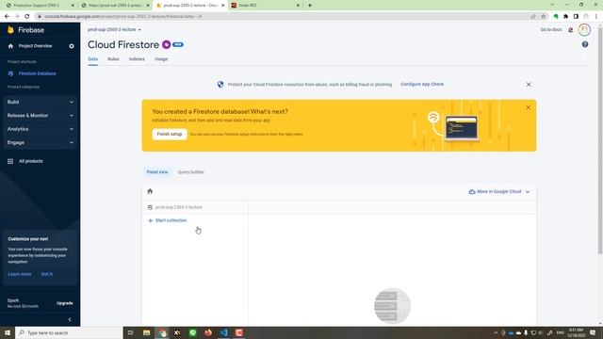Open Windows Start menu
Viewport: 603px width, 339px height.
click(8, 332)
